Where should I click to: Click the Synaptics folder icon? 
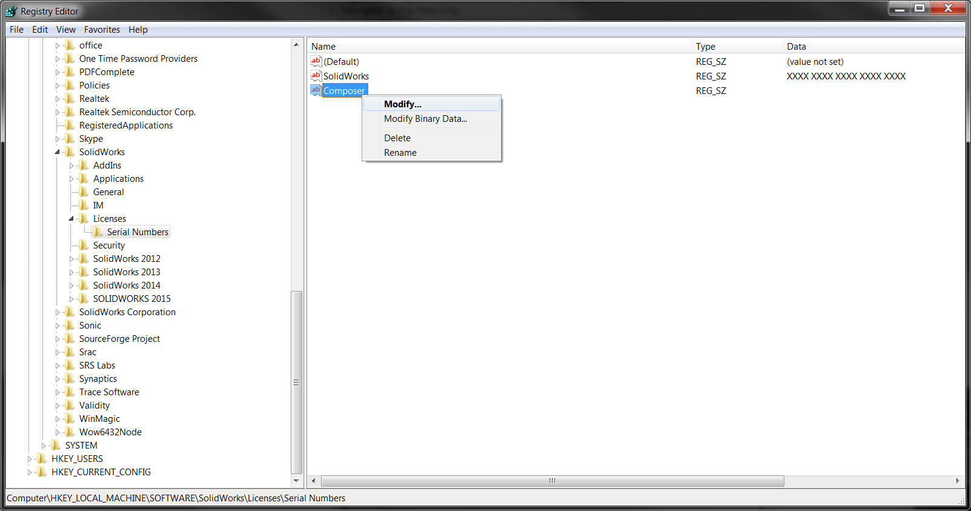click(70, 379)
